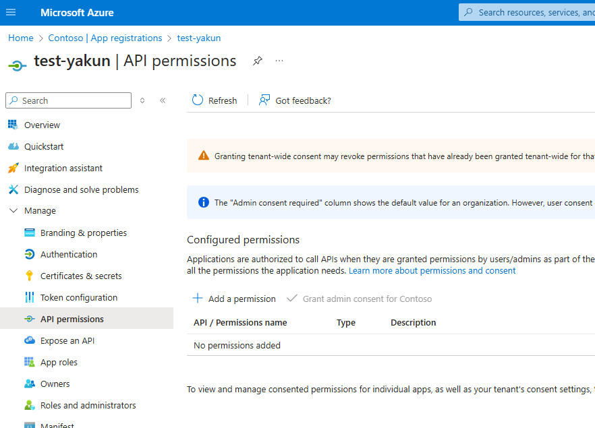Click the Type column header
595x428 pixels.
[x=346, y=323]
